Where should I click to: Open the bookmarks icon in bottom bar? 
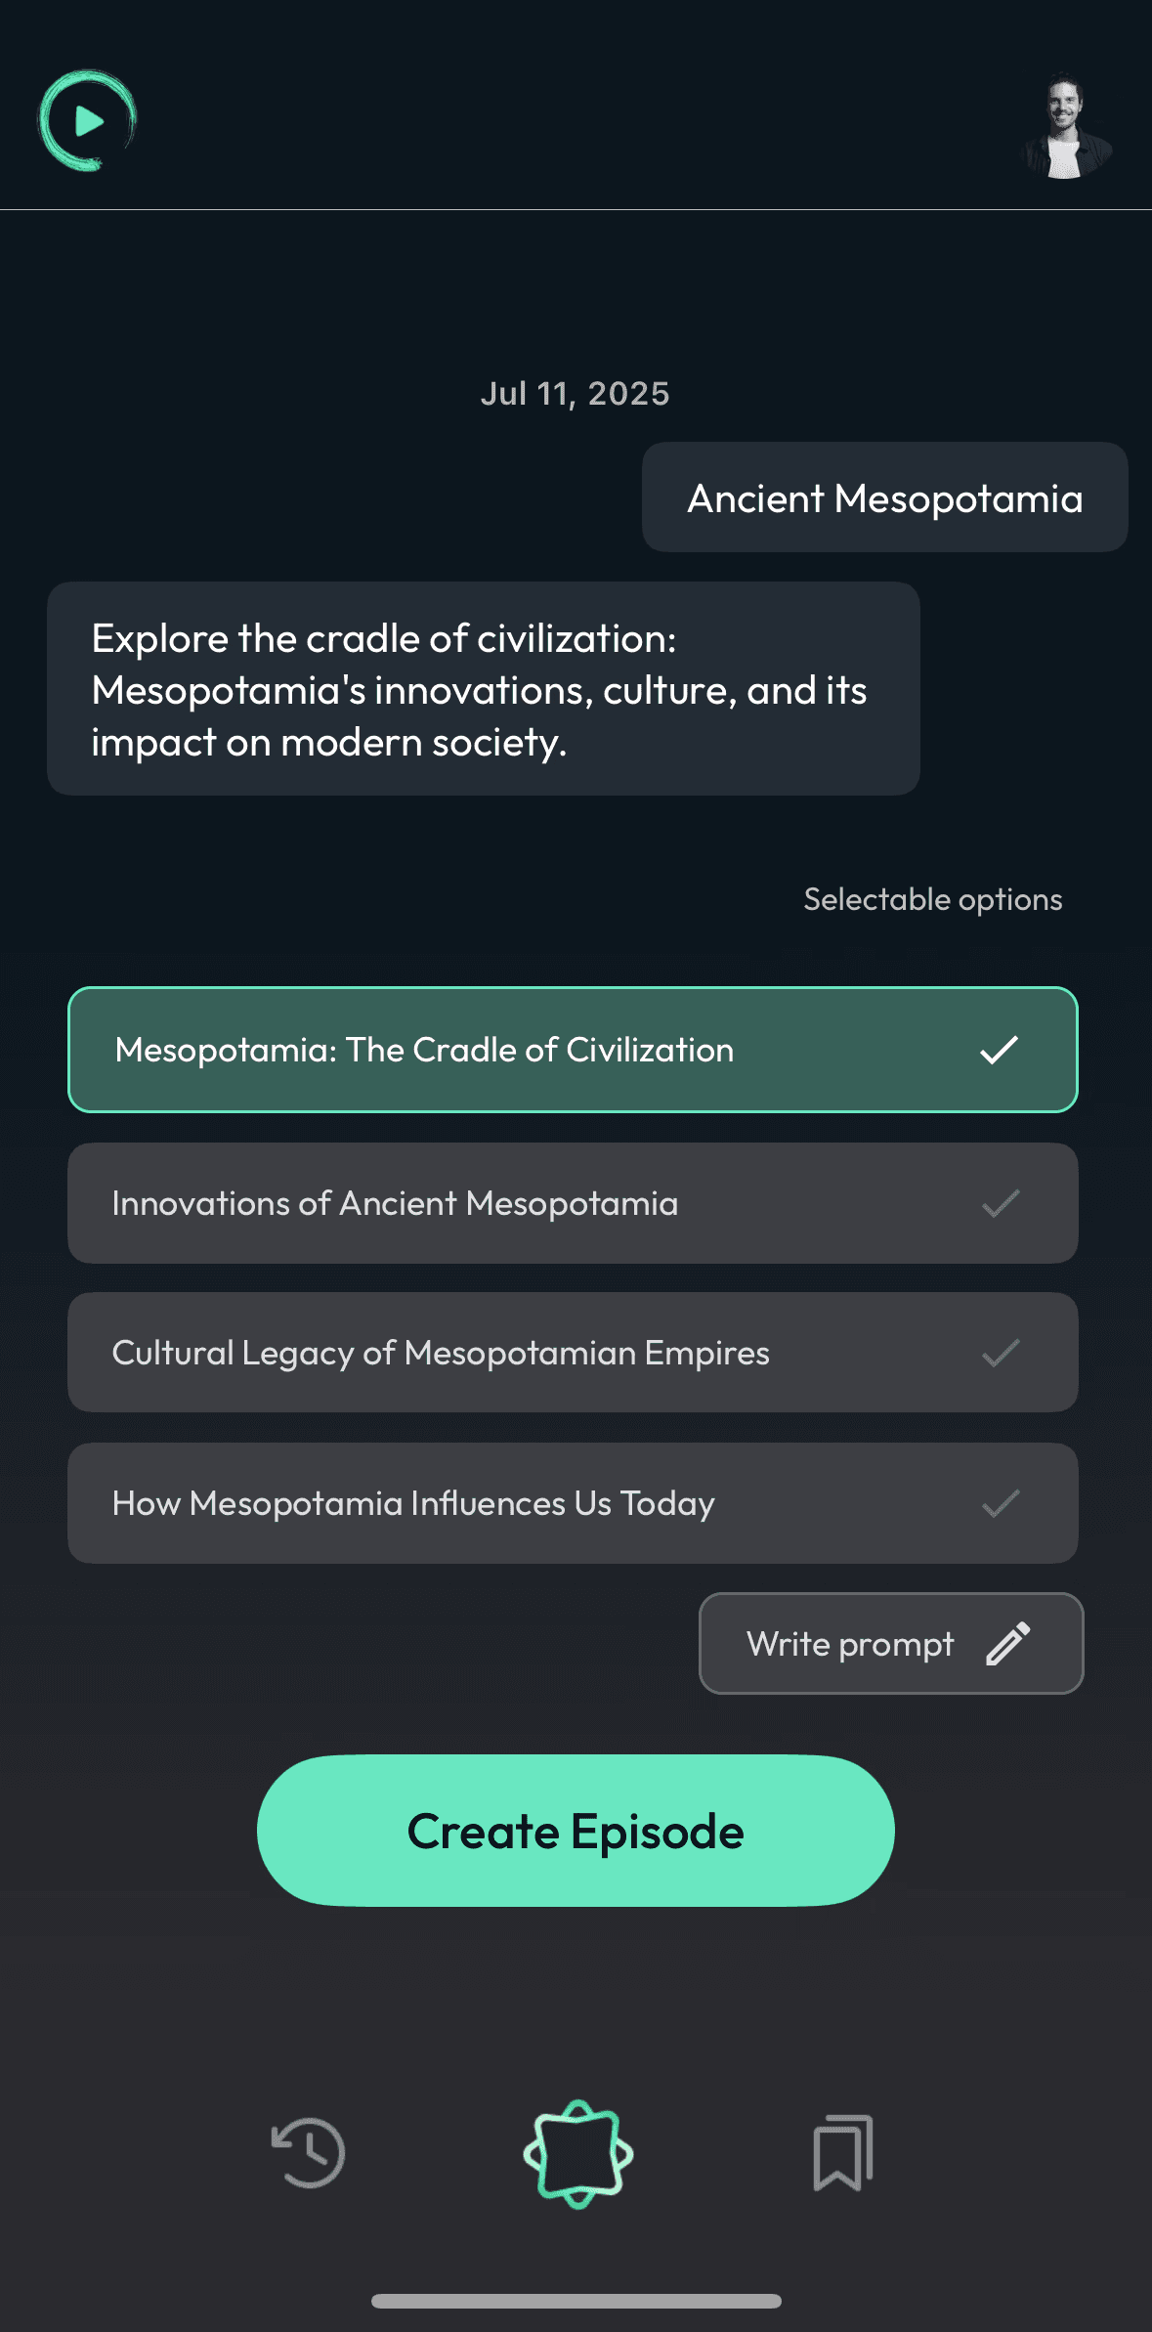click(x=843, y=2153)
